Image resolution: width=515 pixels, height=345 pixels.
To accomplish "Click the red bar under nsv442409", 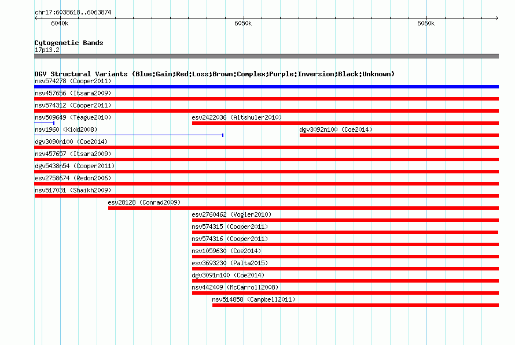I will click(x=345, y=293).
